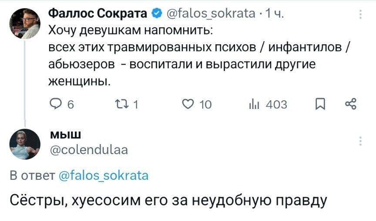The width and height of the screenshot is (376, 221).
Task: Click the @colendulaa handle
Action: [x=90, y=150]
